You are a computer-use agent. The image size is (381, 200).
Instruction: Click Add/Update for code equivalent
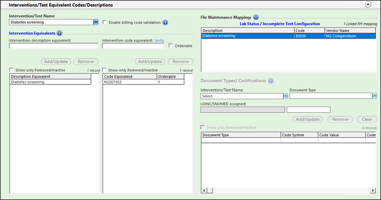point(150,62)
